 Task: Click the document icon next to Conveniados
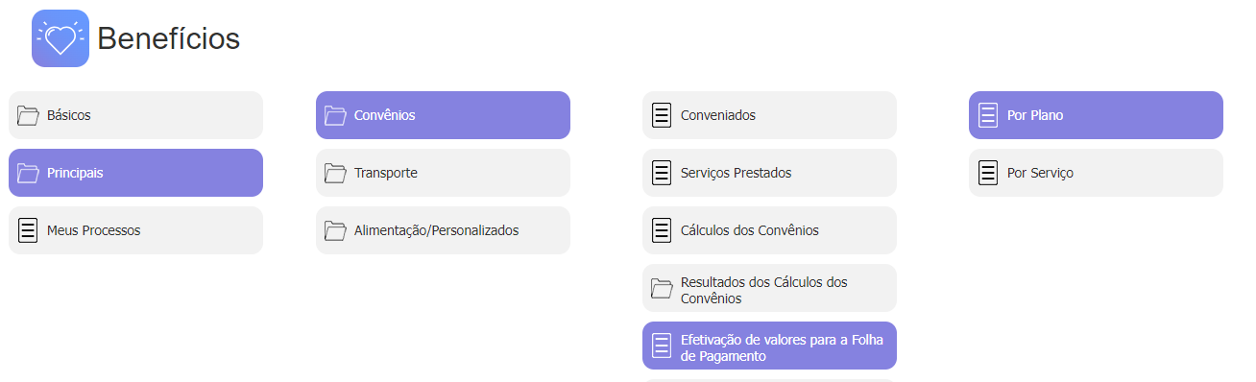(662, 115)
